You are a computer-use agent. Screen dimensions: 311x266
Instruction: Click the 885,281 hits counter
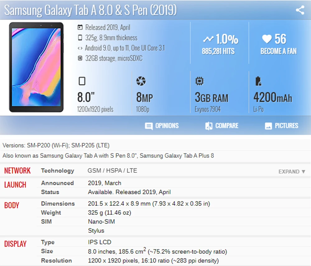218,51
